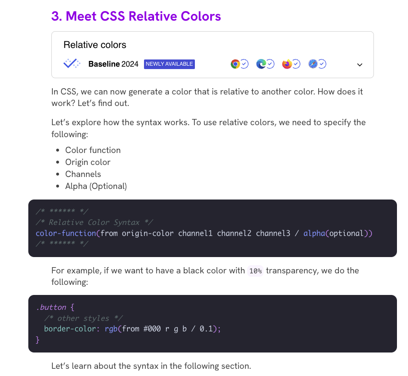Click the Baseline checkmark logo icon
This screenshot has height=376, width=408.
(72, 64)
